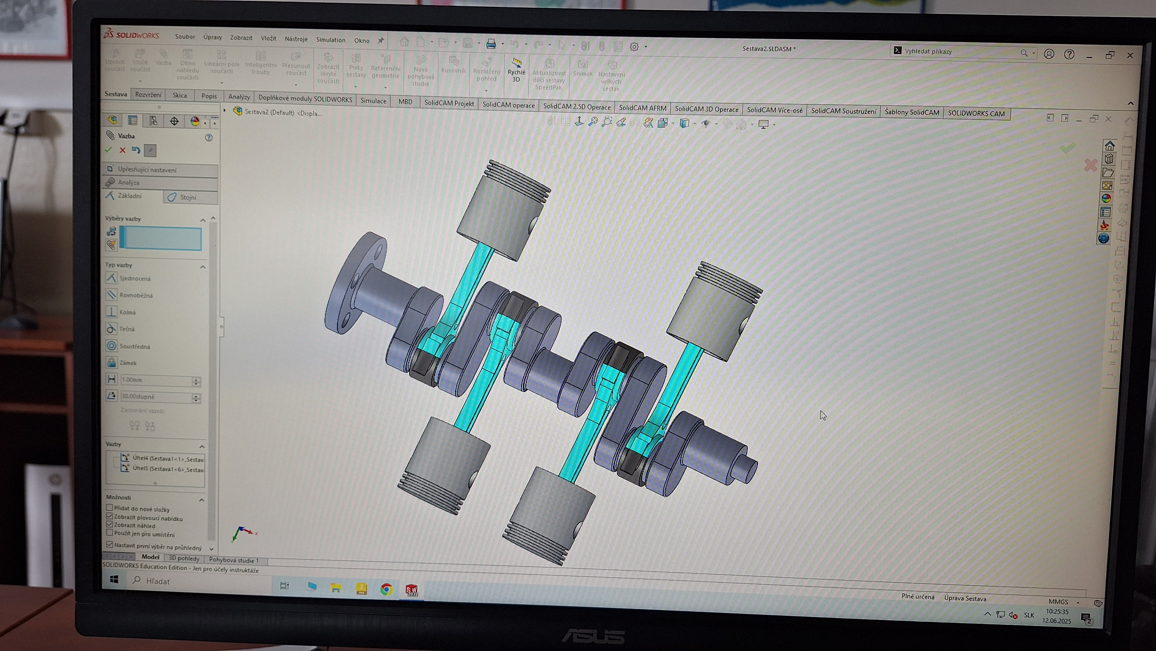1156x651 pixels.
Task: Cancel the mate with the red X
Action: [122, 150]
